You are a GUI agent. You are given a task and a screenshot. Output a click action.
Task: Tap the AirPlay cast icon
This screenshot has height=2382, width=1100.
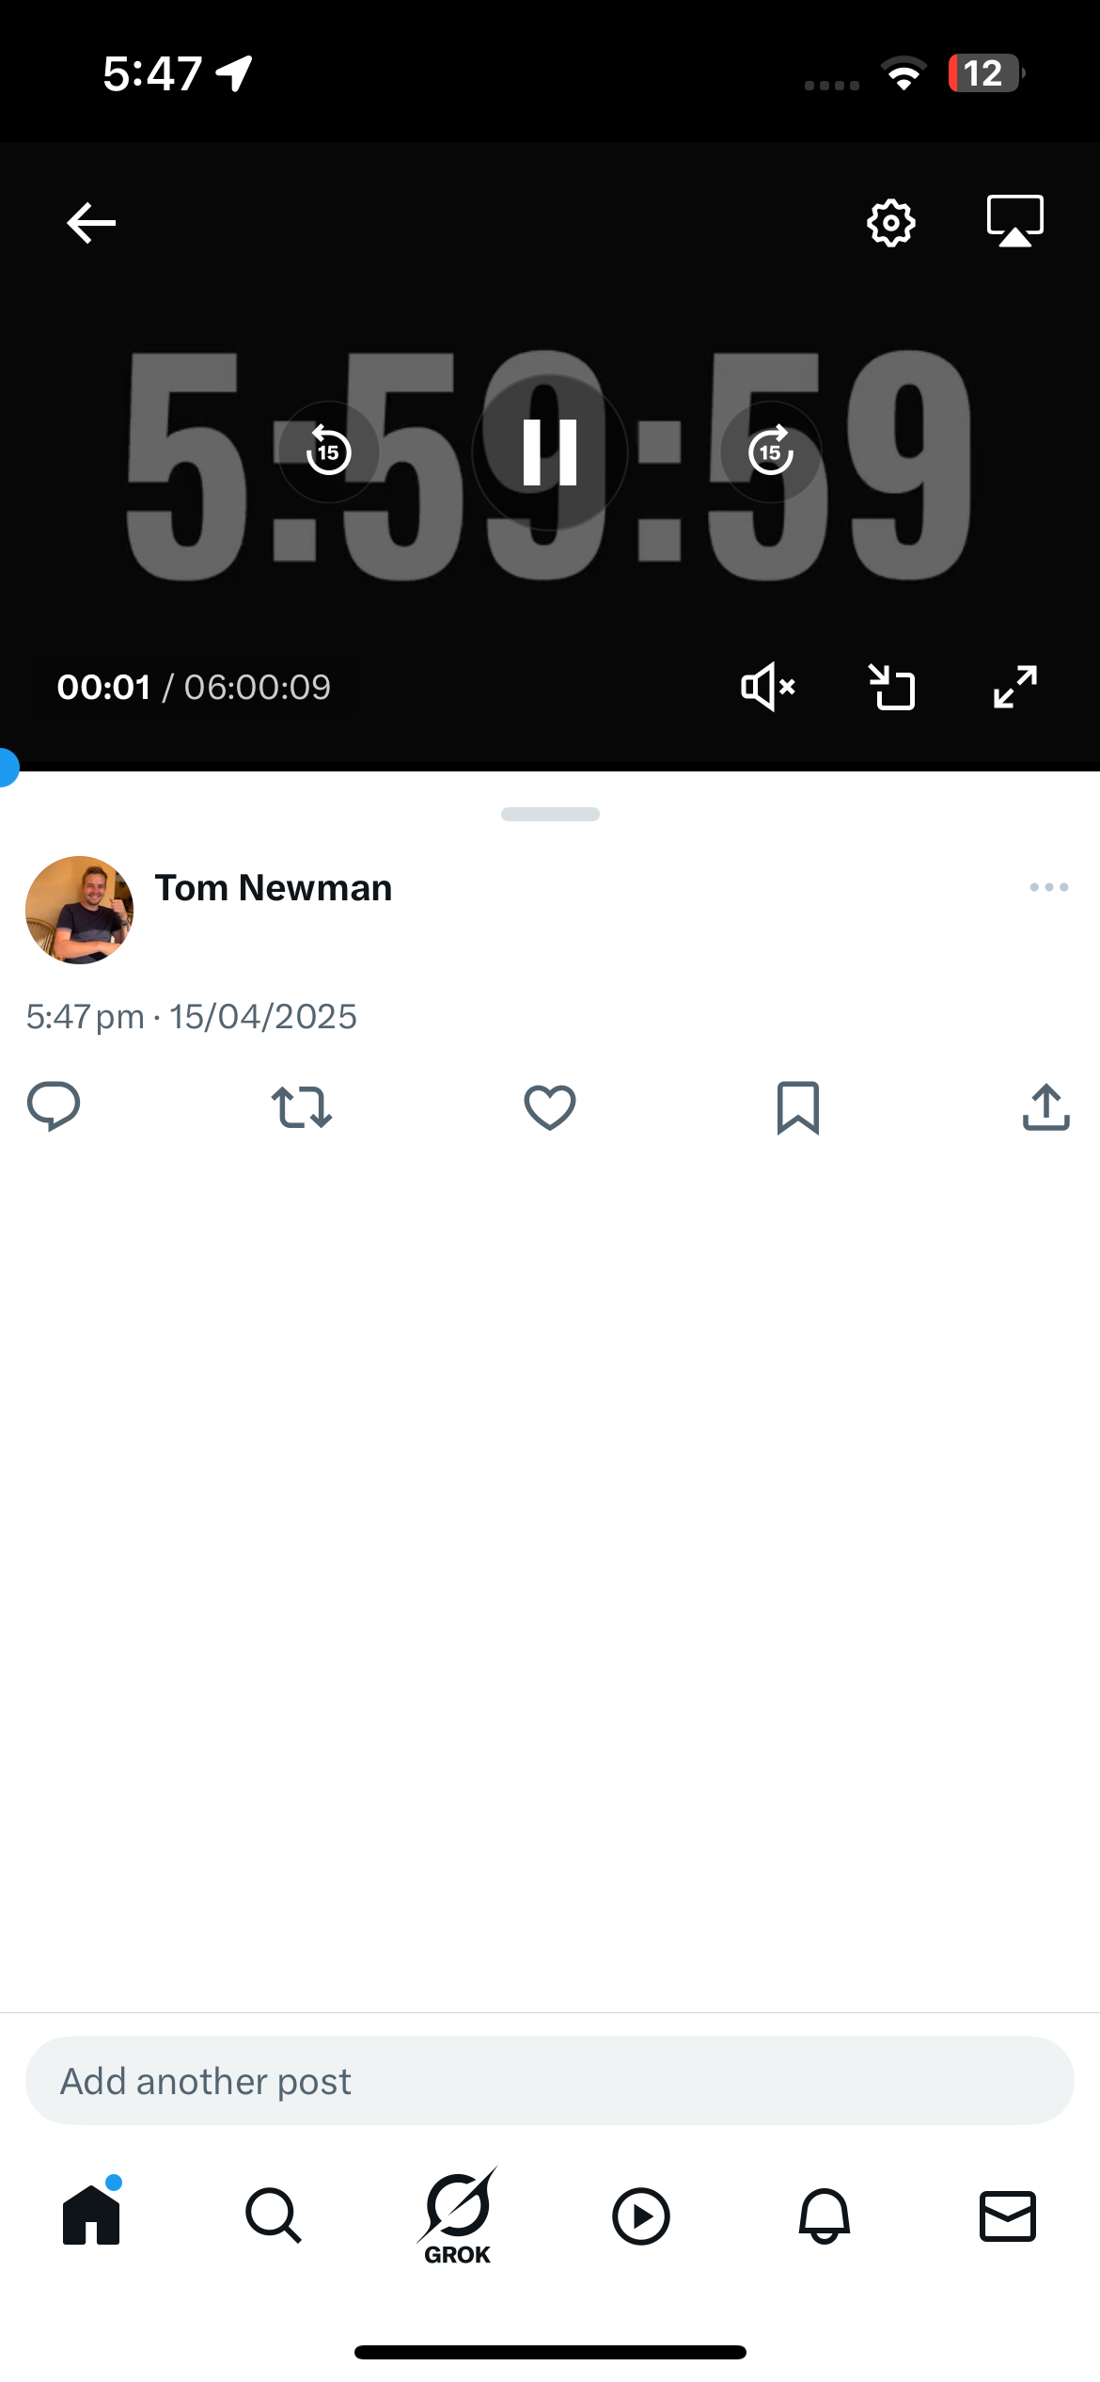pyautogui.click(x=1014, y=221)
